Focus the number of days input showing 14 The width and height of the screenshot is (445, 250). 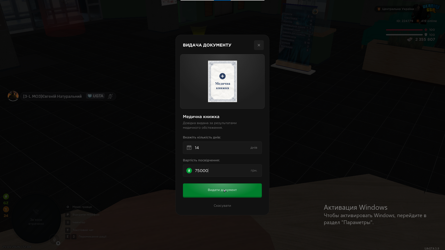[x=222, y=148]
